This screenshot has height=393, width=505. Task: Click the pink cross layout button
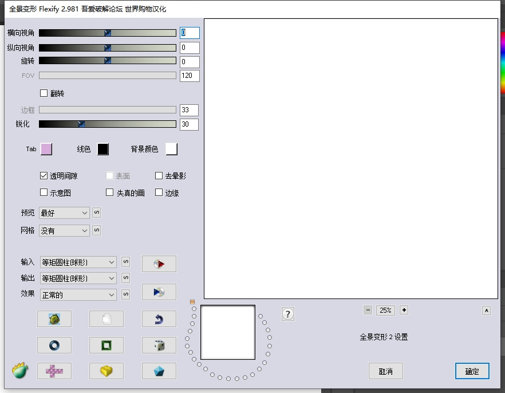point(54,371)
